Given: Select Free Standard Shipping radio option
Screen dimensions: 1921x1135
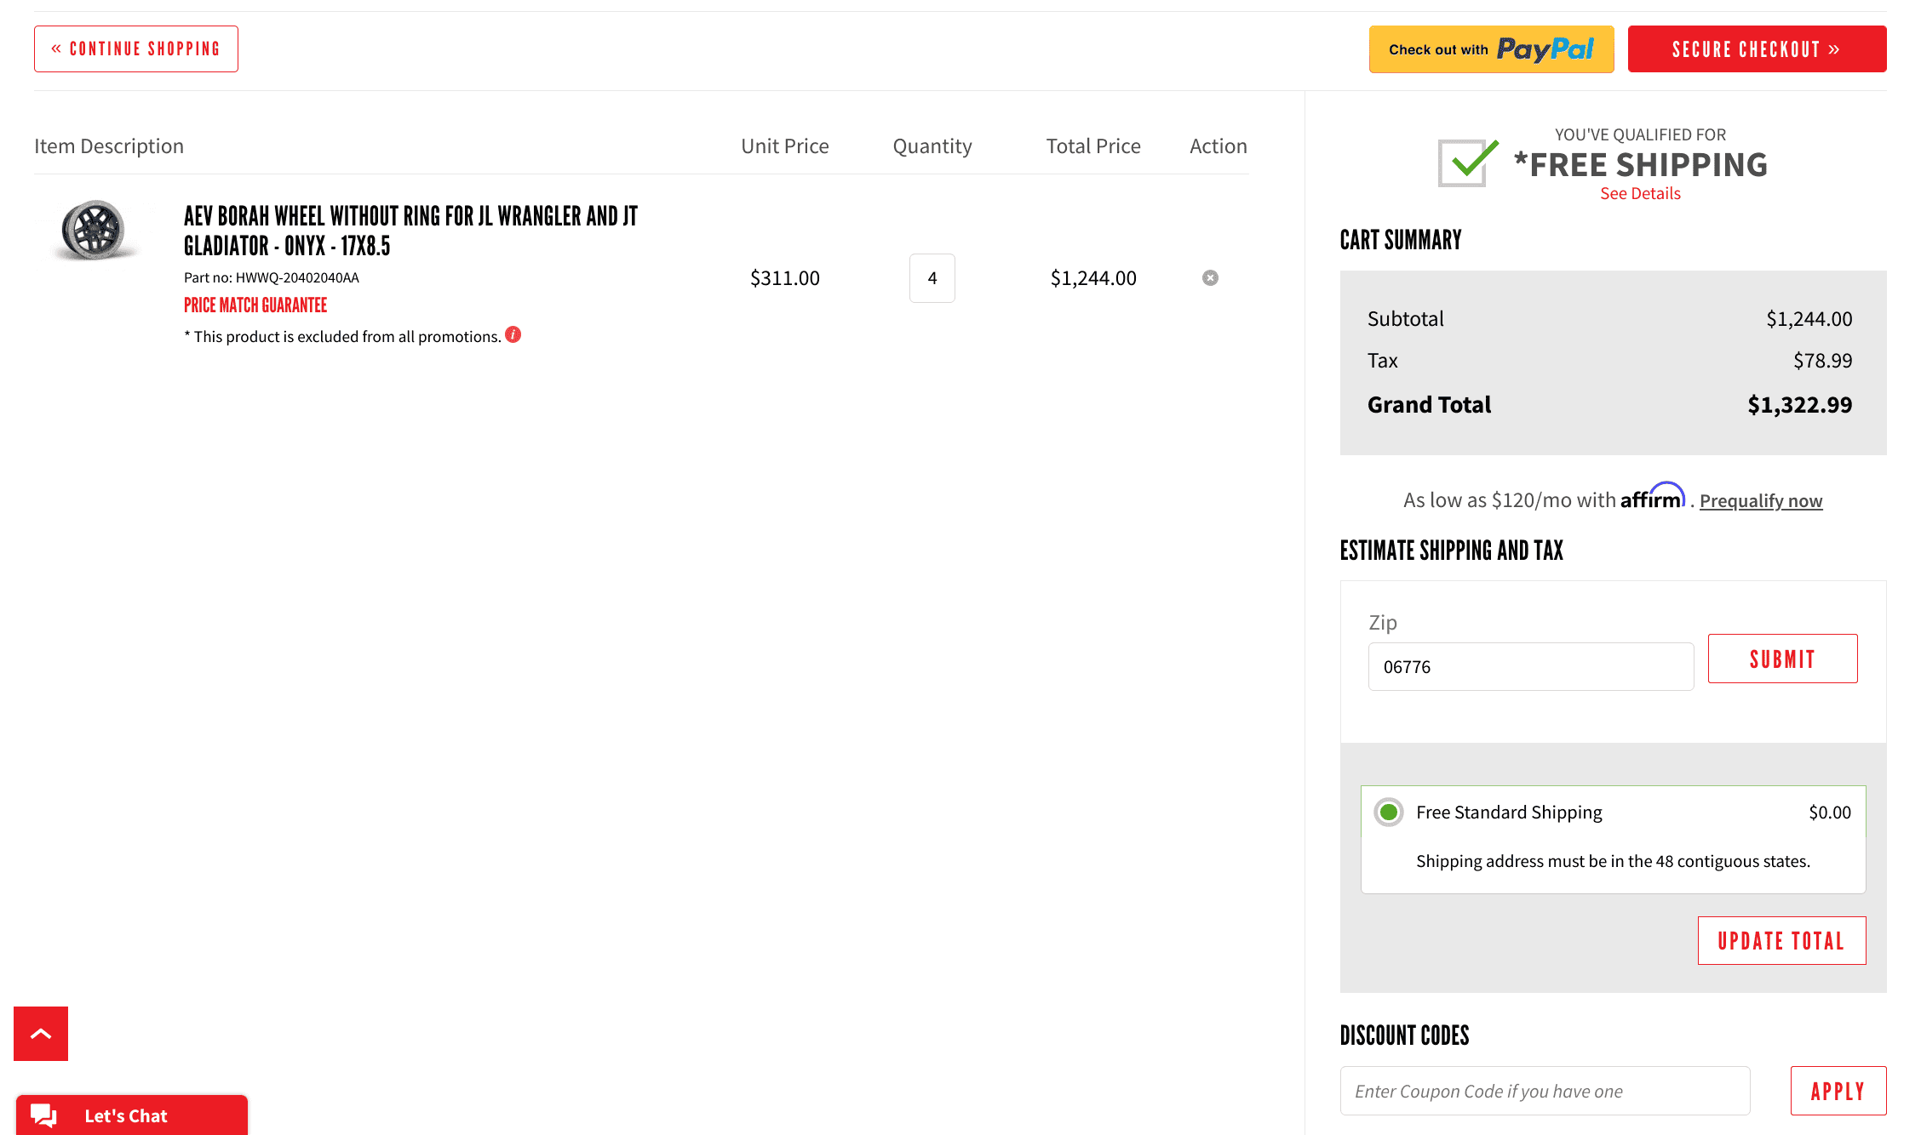Looking at the screenshot, I should point(1389,813).
